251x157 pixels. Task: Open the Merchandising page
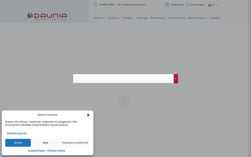[x=176, y=18]
